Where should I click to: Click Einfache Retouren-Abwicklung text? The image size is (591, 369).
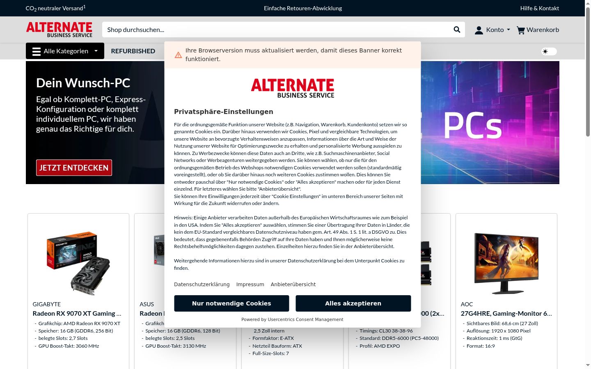click(303, 8)
